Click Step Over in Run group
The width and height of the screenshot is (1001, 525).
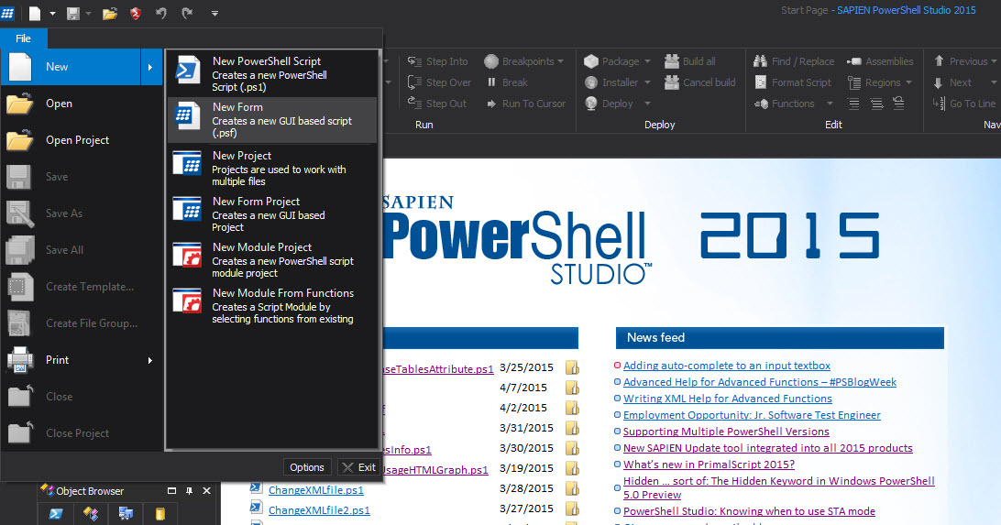[x=439, y=82]
